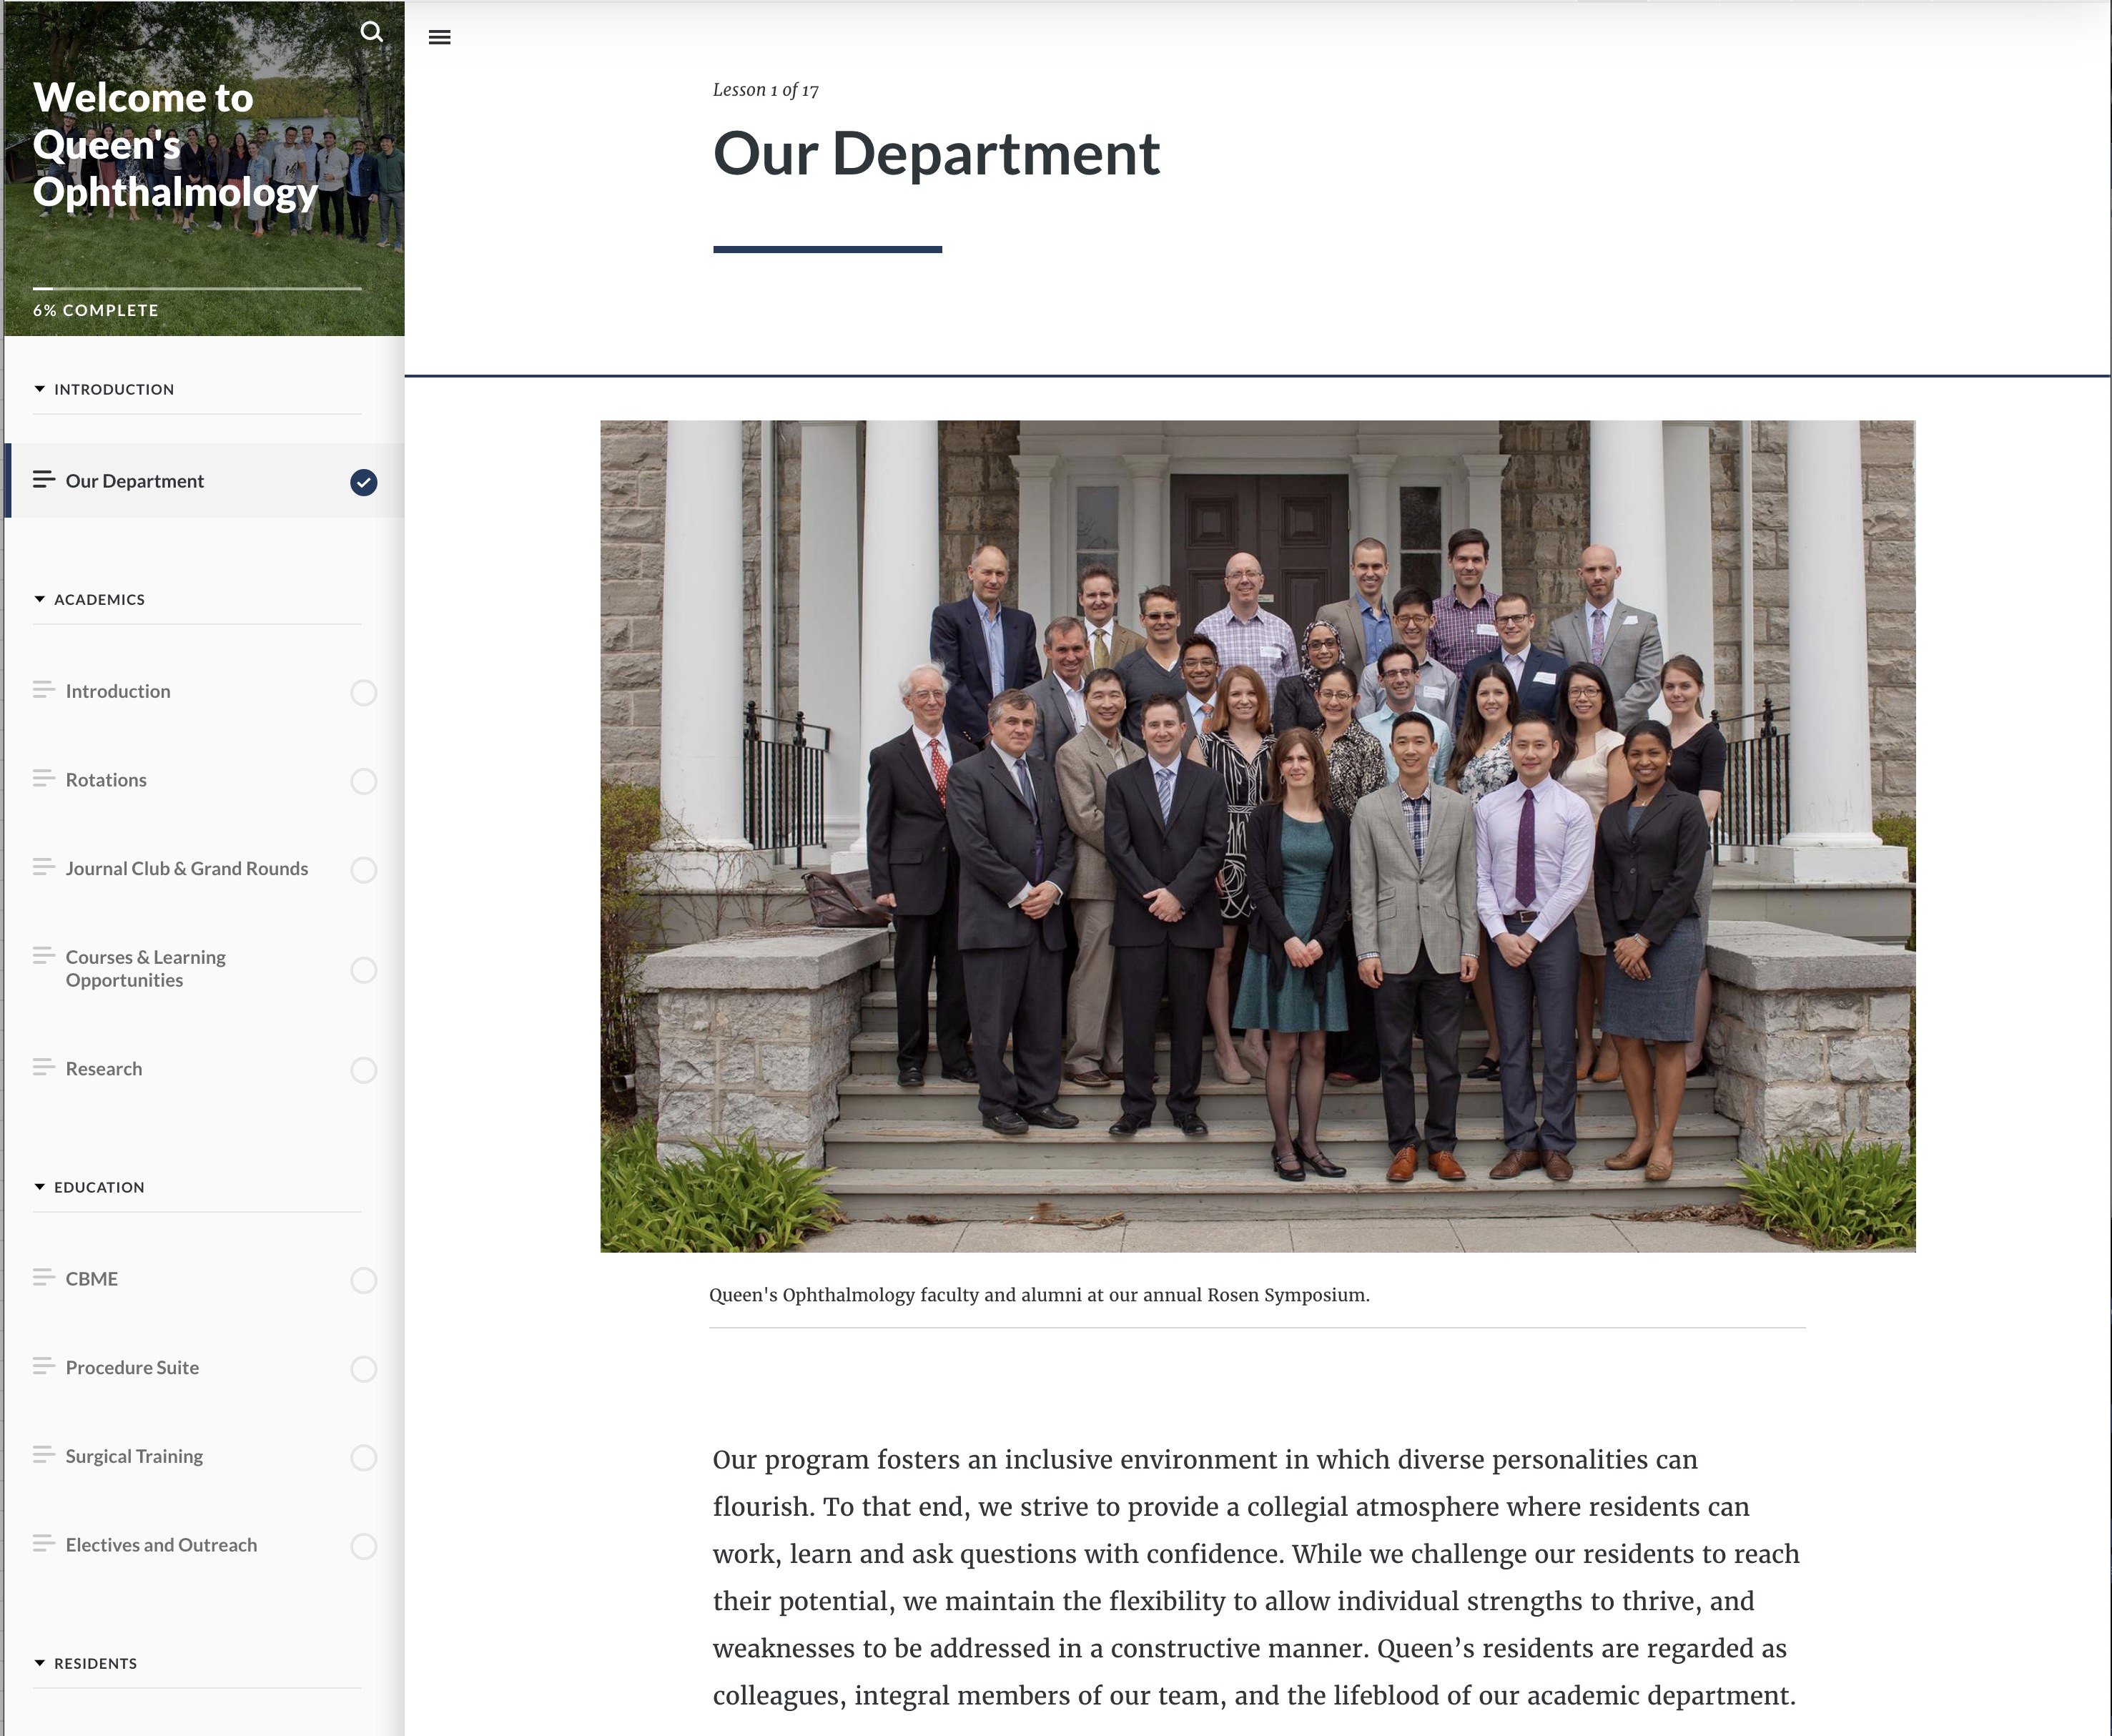Click completion circle for Journal Club & Grand Rounds

click(364, 870)
